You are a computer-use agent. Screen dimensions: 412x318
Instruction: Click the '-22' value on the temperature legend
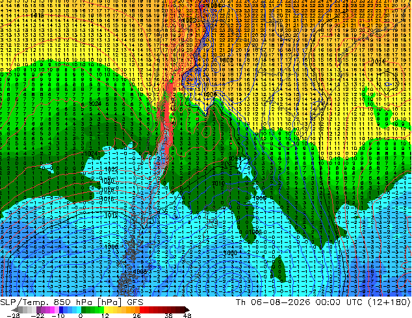38,315
